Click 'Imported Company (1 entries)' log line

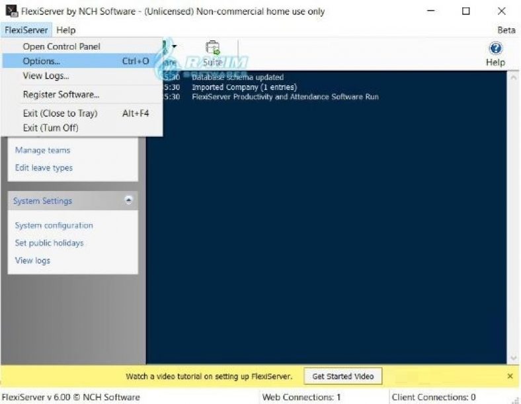[x=244, y=87]
